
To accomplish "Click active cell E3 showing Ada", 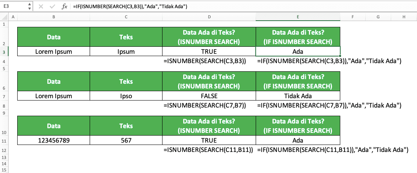I will 298,51.
